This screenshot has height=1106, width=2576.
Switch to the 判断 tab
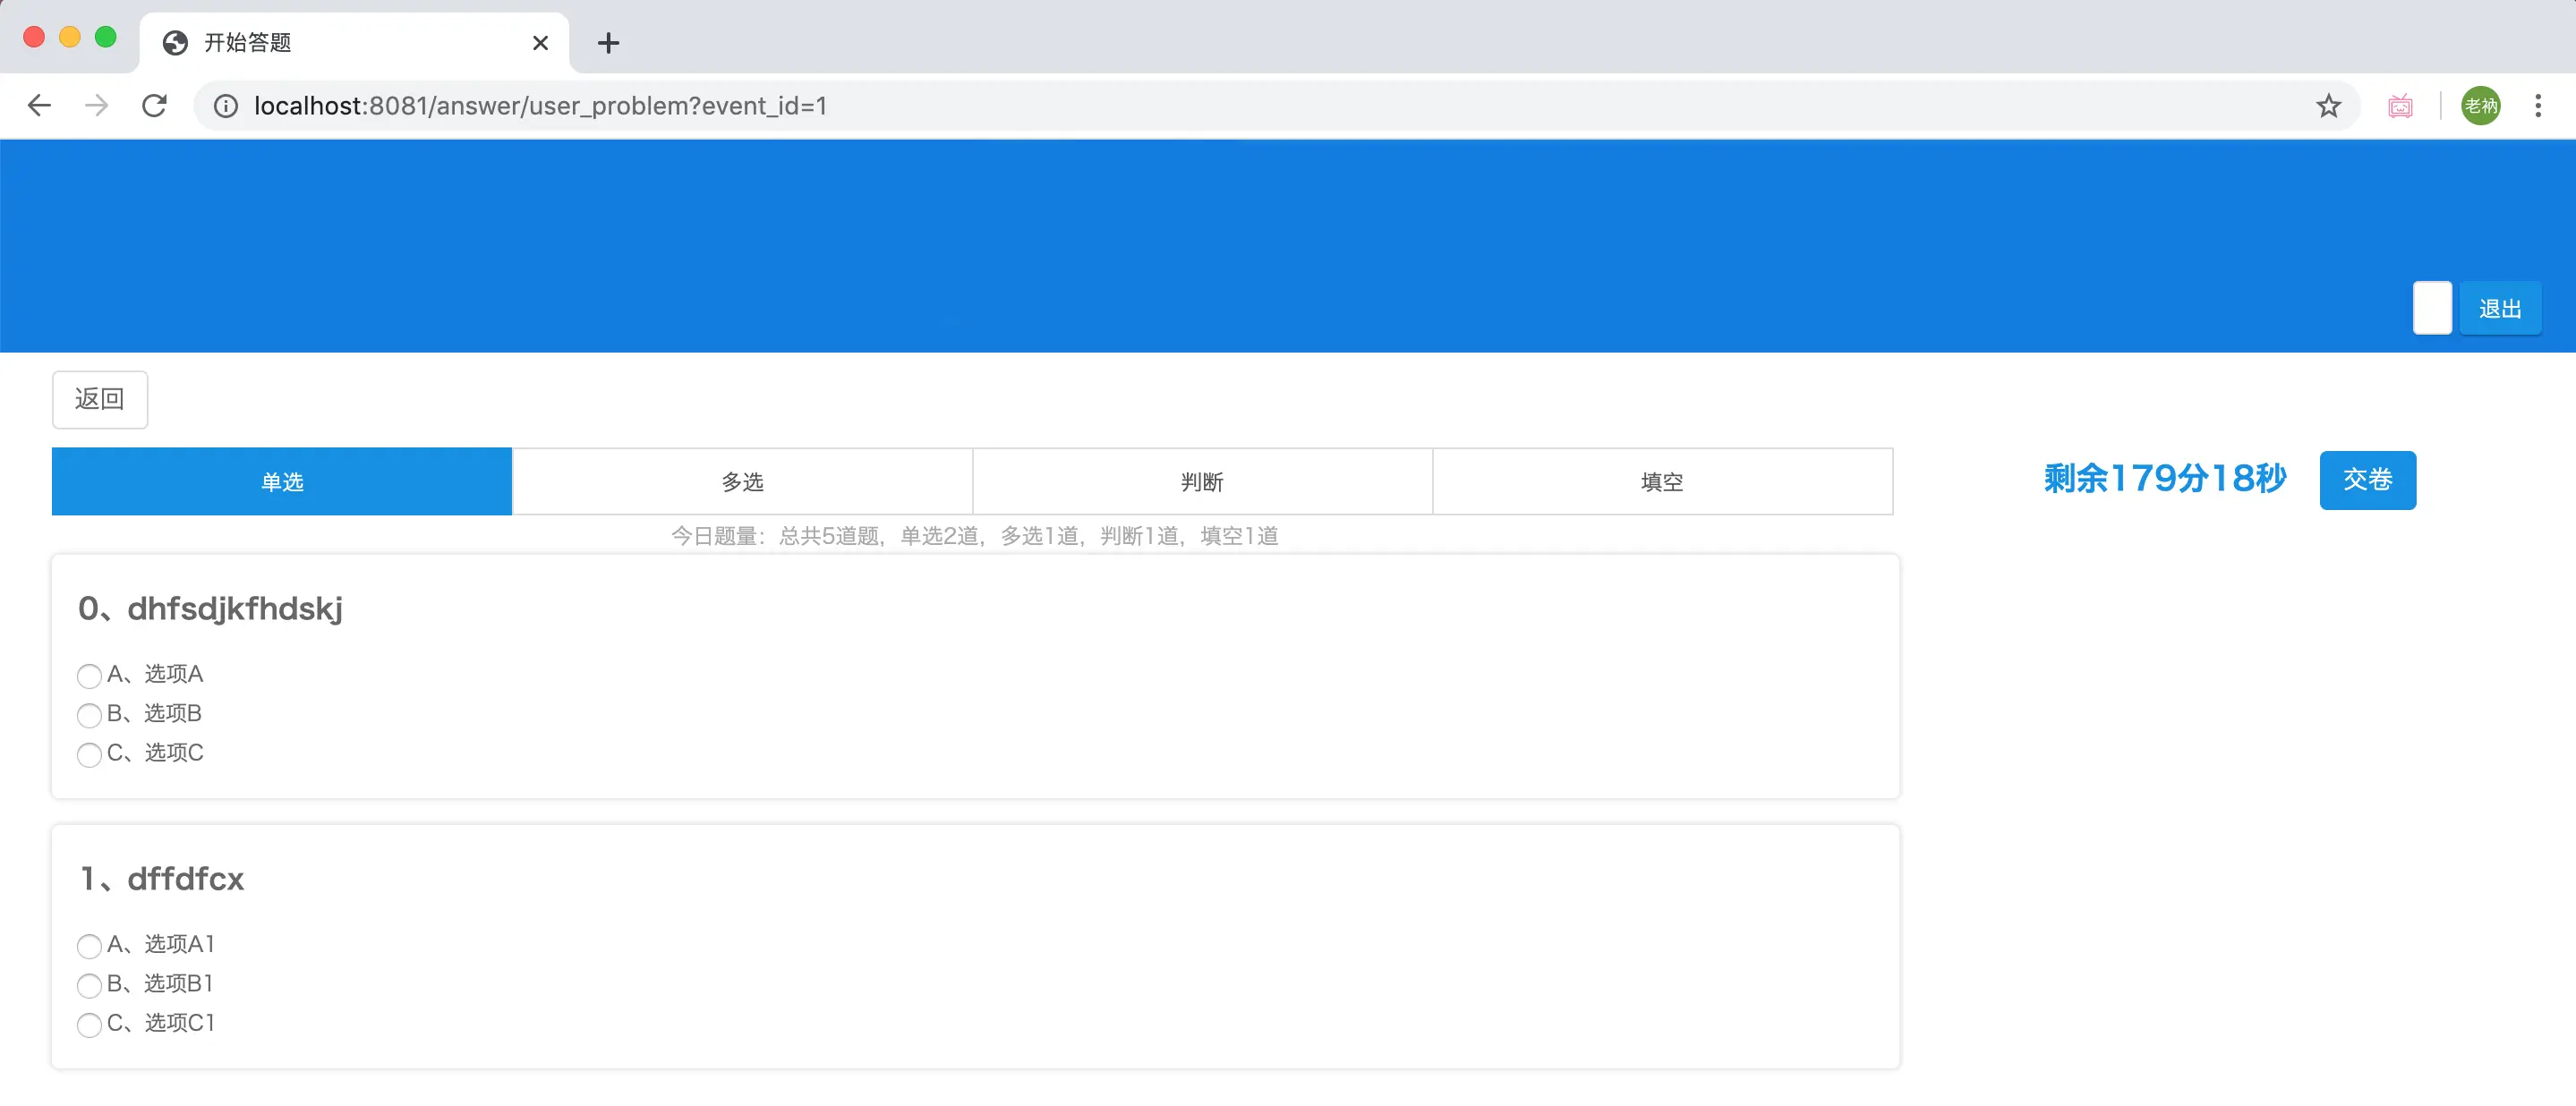tap(1202, 482)
